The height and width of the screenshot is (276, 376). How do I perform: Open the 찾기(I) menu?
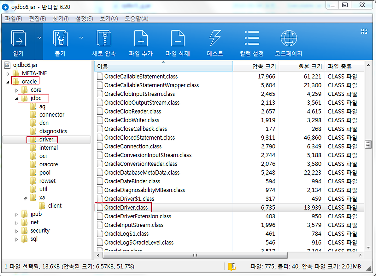click(61, 19)
